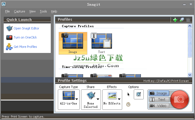195x120 pixels.
Task: Open the Capture menu
Action: click(x=19, y=11)
